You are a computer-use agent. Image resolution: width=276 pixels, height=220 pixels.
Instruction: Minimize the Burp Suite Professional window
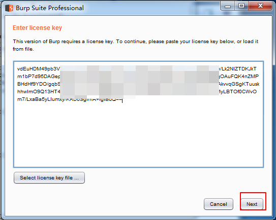[228, 6]
